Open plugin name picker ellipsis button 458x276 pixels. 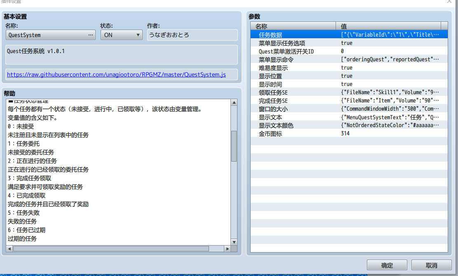pos(91,35)
